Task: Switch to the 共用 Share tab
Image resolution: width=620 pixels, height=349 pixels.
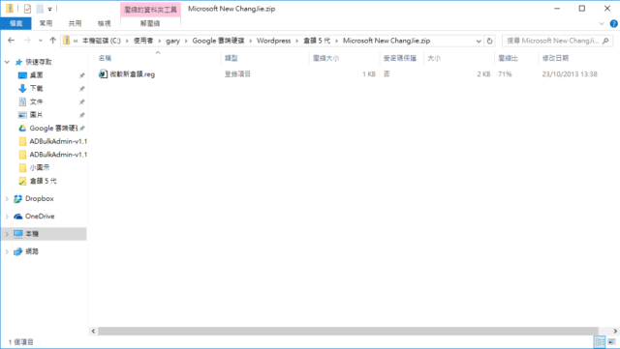Action: point(76,24)
